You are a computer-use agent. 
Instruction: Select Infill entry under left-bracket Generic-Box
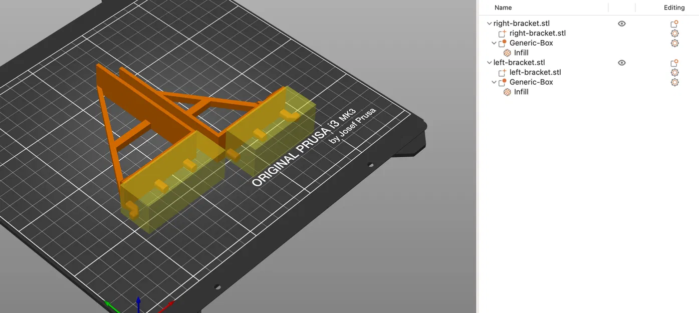pyautogui.click(x=521, y=92)
